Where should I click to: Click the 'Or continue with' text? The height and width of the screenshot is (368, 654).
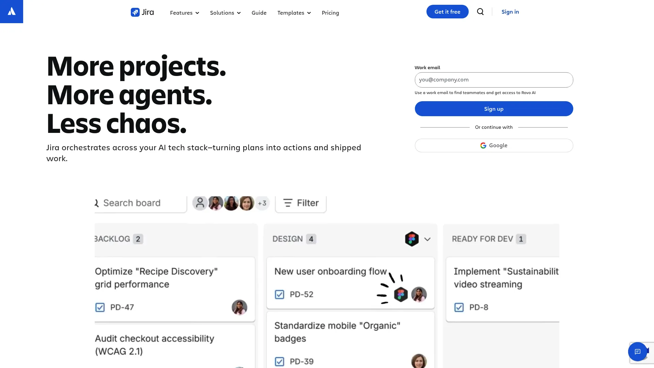(494, 127)
